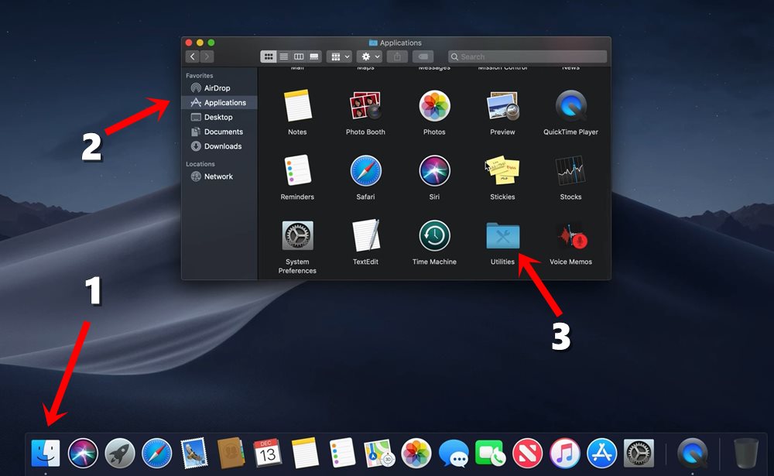Image resolution: width=774 pixels, height=476 pixels.
Task: Select the Stocks app icon
Action: tap(570, 170)
